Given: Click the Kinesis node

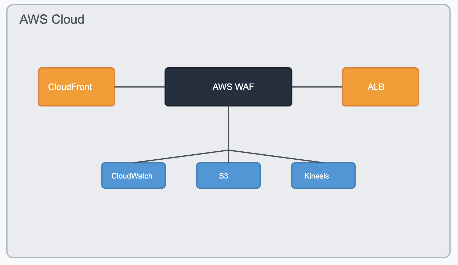Looking at the screenshot, I should [x=323, y=176].
